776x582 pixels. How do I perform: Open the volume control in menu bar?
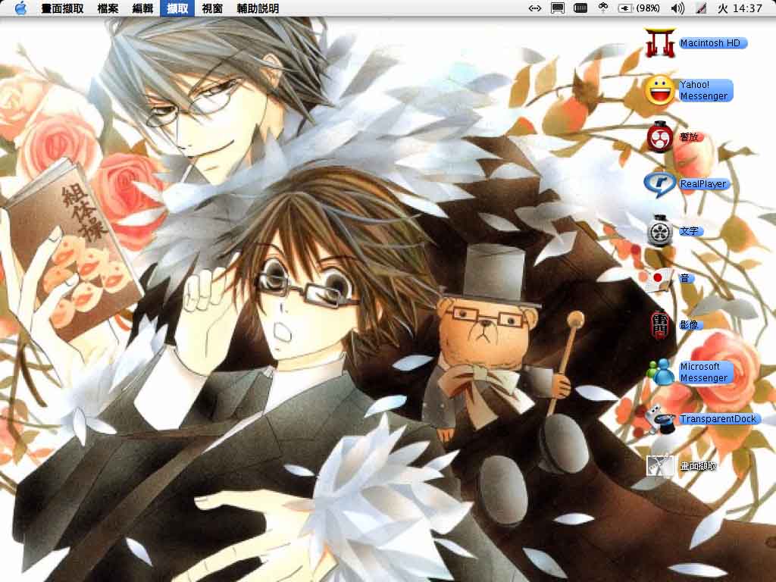[x=677, y=8]
